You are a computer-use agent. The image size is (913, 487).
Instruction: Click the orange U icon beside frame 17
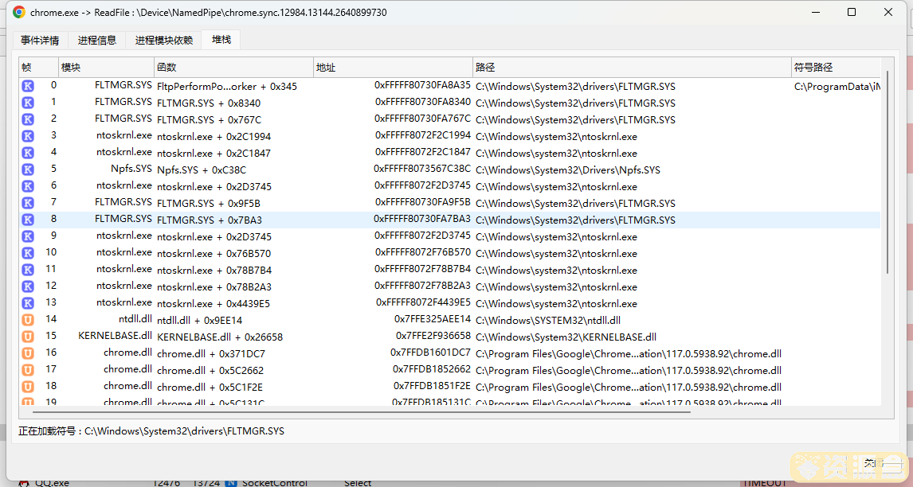(28, 370)
